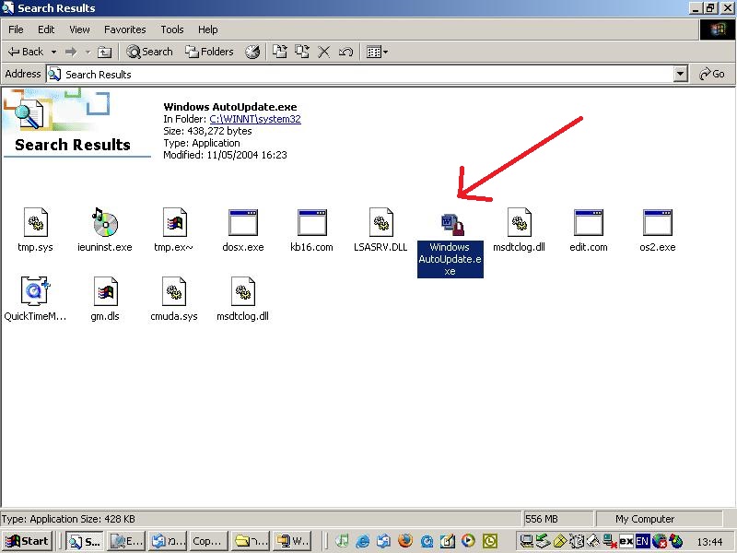The image size is (737, 553).
Task: Expand the Address bar dropdown
Action: click(x=680, y=74)
